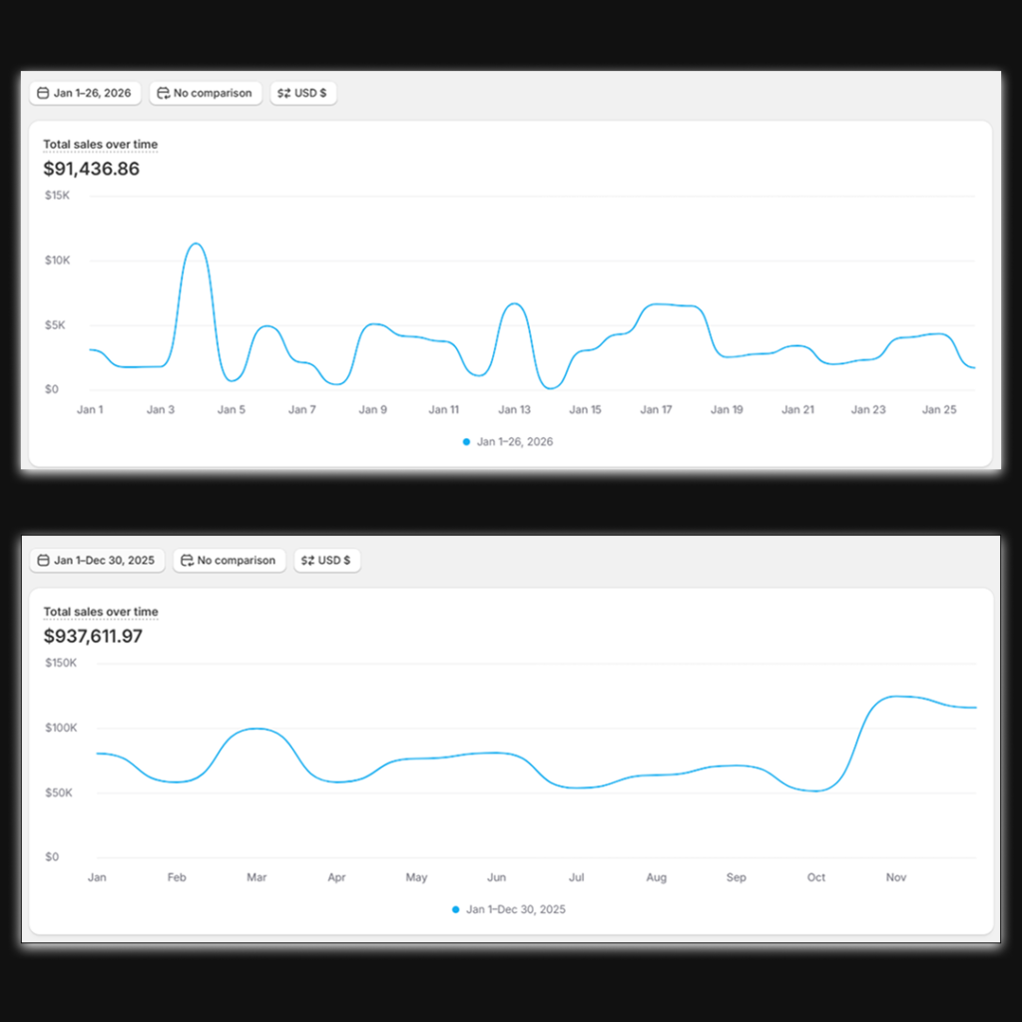Open Total sales over time title above $91,436.86
Image resolution: width=1022 pixels, height=1022 pixels.
(100, 145)
